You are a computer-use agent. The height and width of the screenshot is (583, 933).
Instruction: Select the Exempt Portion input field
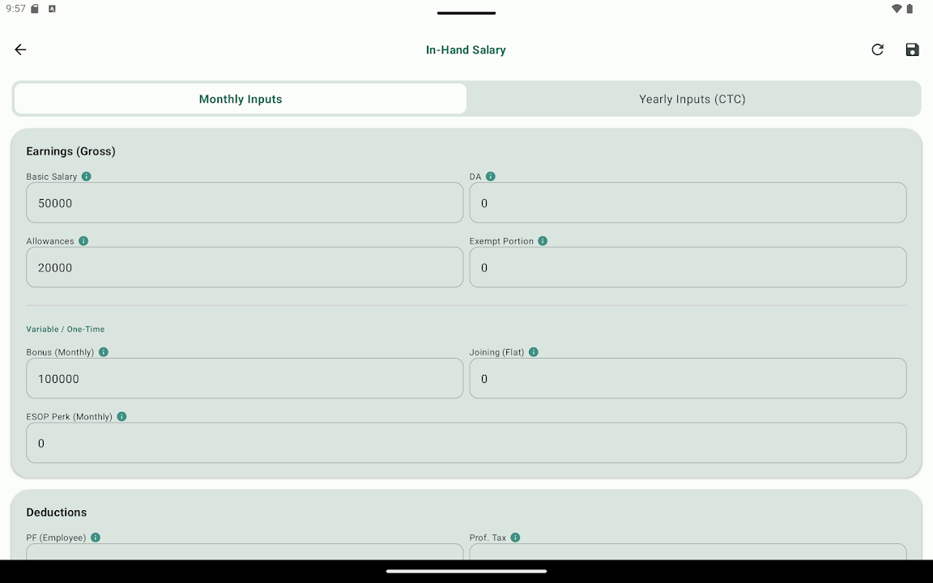pos(688,267)
